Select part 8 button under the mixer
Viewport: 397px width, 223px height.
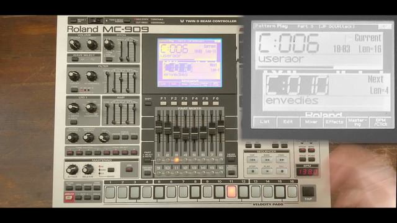tap(221, 160)
